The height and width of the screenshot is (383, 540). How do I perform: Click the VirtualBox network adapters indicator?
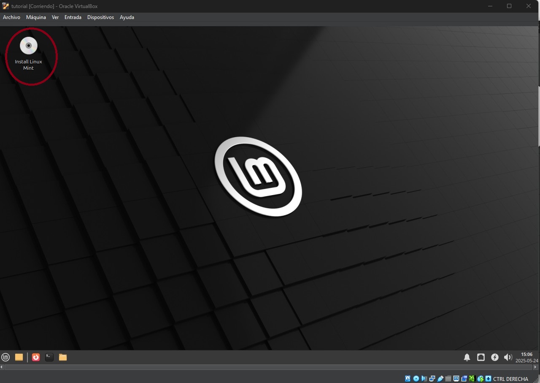point(432,379)
